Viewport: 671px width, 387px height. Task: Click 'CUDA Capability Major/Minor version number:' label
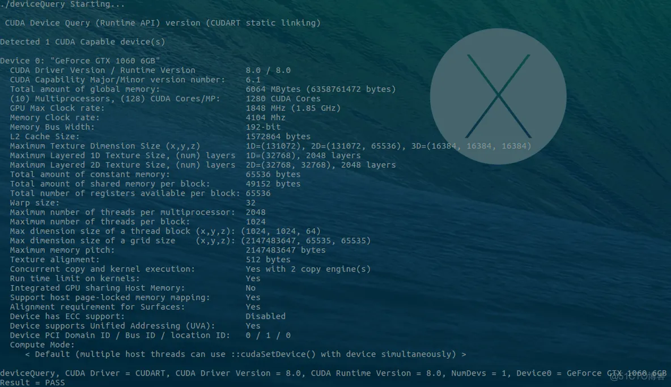(118, 79)
